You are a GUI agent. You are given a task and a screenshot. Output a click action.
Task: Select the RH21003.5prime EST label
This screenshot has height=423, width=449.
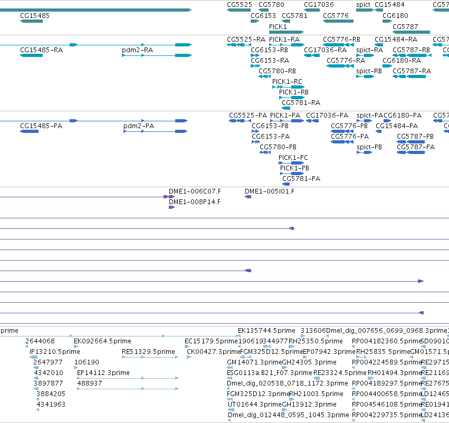tap(317, 394)
